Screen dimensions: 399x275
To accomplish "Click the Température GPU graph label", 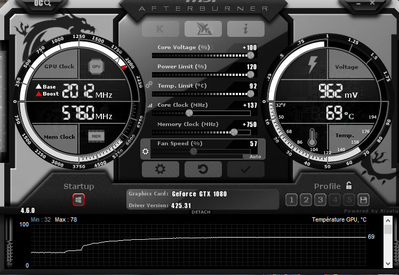I will click(x=339, y=220).
